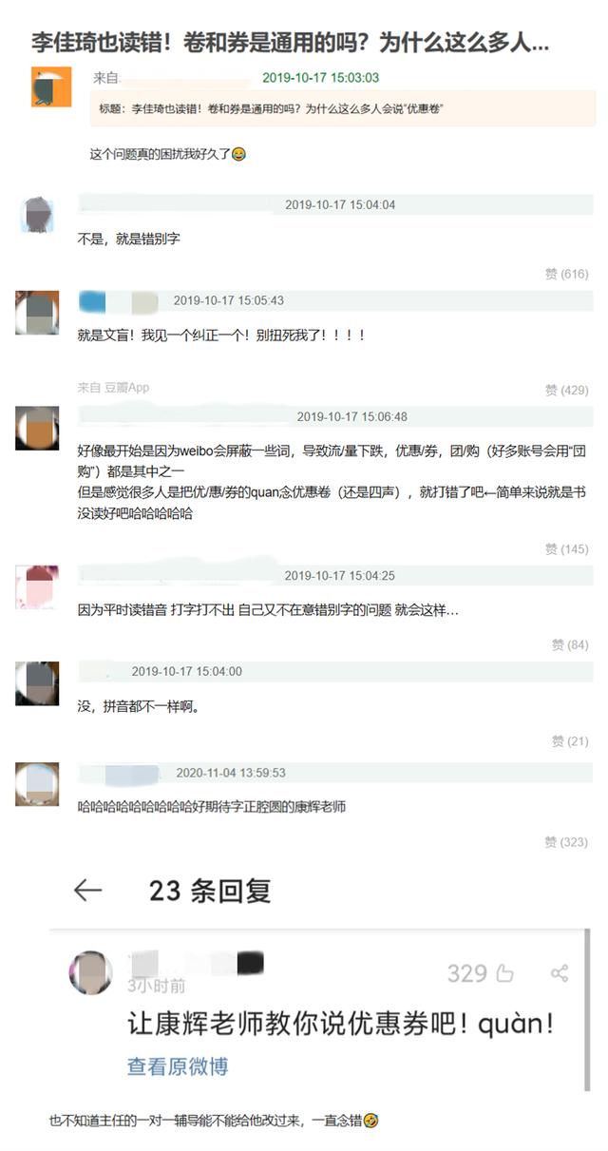The height and width of the screenshot is (1151, 608).
Task: Open 查看原微博 link
Action: 178,1066
